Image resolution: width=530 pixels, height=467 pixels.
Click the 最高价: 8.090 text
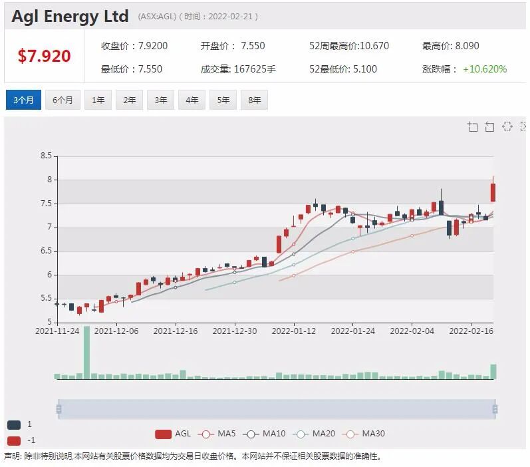[450, 46]
